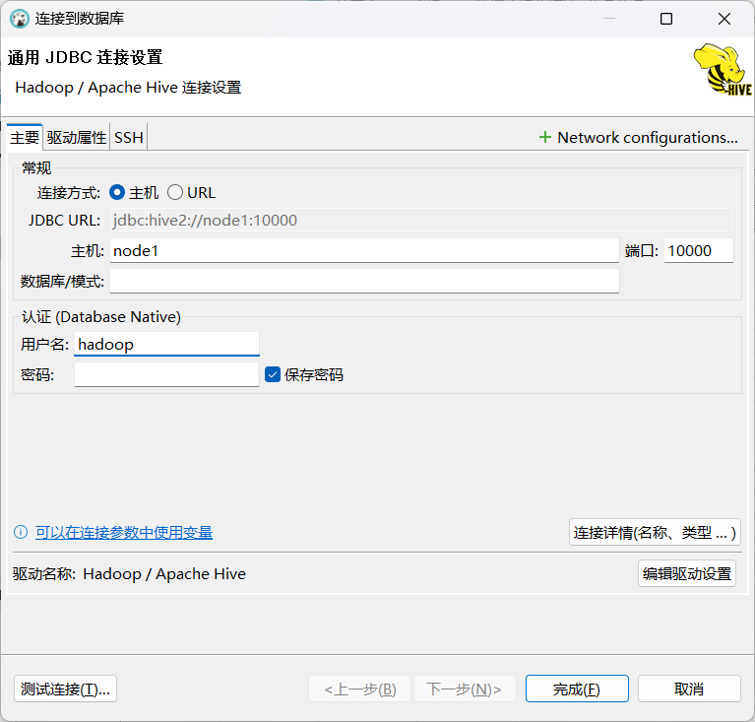Focus the 密码 password field
Screen dimensions: 755x722
click(x=166, y=374)
